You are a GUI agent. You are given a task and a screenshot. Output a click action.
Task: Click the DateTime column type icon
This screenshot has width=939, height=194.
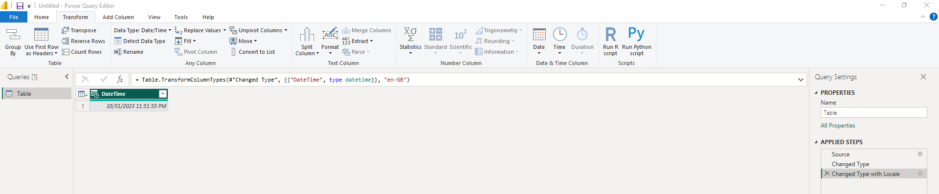tap(95, 94)
